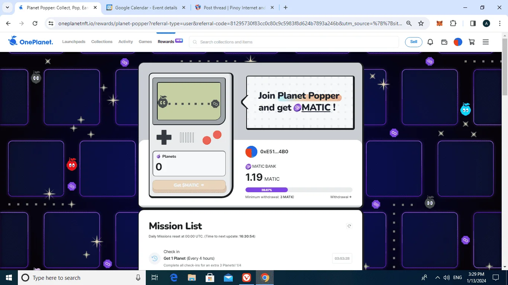Open the Collections menu item

102,42
